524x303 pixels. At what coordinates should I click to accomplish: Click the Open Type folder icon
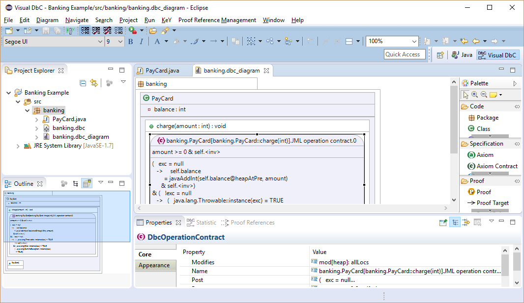tap(153, 31)
